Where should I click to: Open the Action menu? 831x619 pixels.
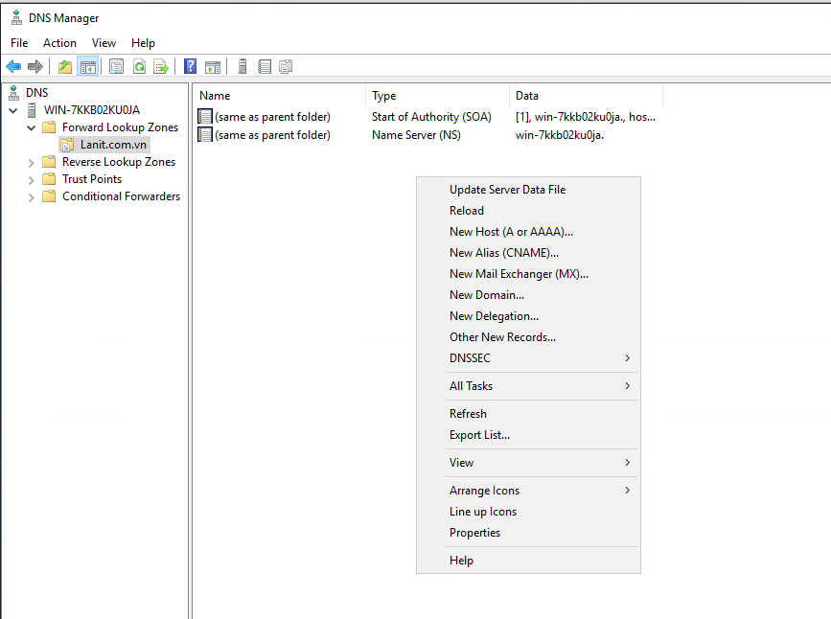(x=59, y=43)
